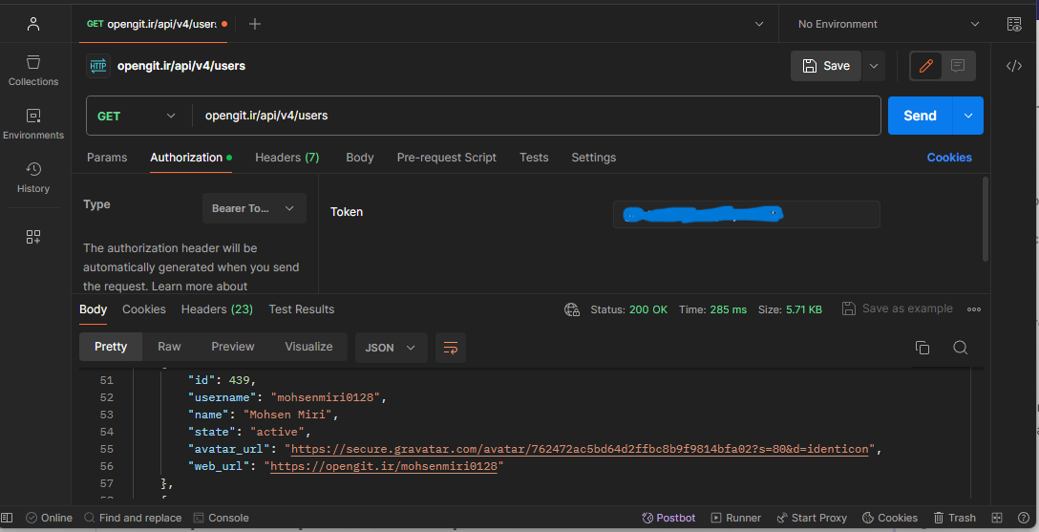
Task: Open the Collections sidebar panel
Action: pos(33,71)
